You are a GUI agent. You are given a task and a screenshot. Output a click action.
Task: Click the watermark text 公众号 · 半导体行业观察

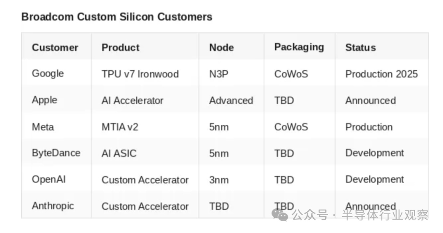pyautogui.click(x=360, y=215)
